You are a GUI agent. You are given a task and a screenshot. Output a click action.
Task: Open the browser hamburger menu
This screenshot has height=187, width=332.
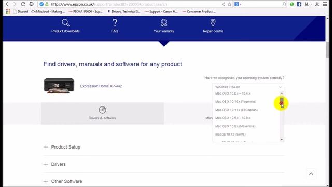(x=325, y=4)
